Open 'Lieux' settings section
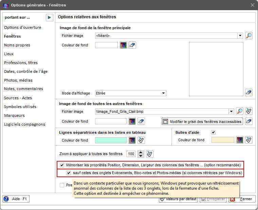Viewport: 258px width, 210px height. coord(9,54)
